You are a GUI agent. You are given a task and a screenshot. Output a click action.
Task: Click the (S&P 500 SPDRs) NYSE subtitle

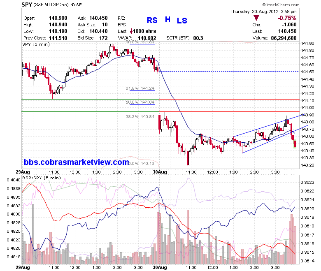(x=58, y=5)
